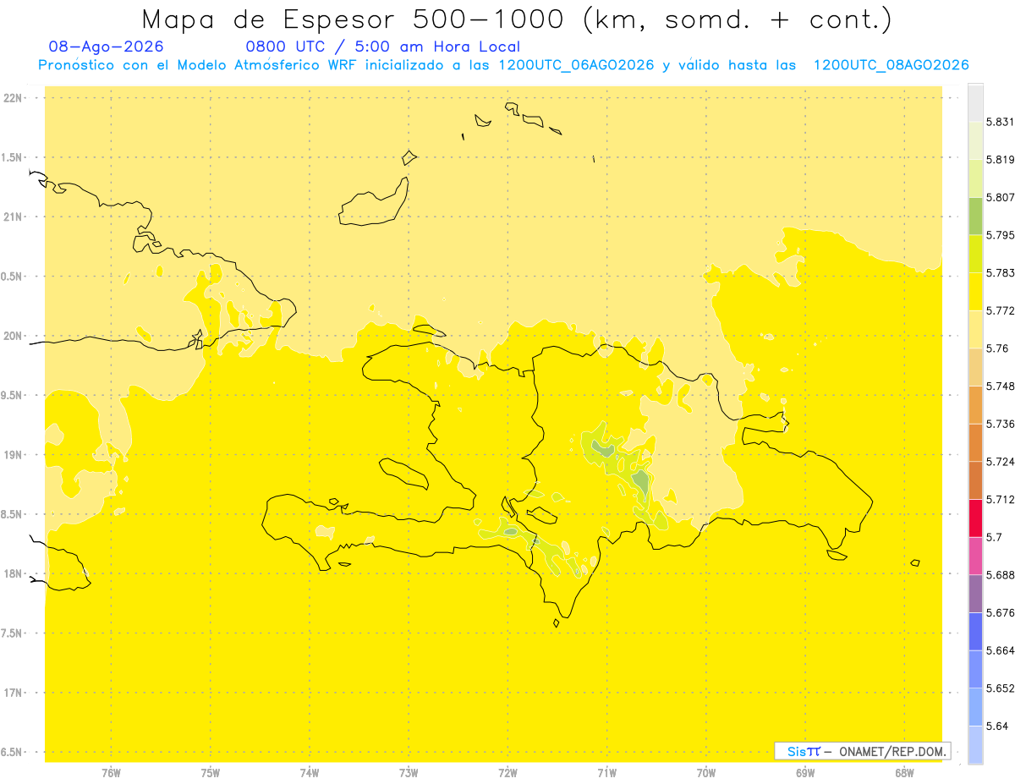Click the 73W longitude label
The width and height of the screenshot is (1015, 784).
(x=409, y=773)
